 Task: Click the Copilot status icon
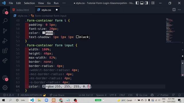click(152, 95)
